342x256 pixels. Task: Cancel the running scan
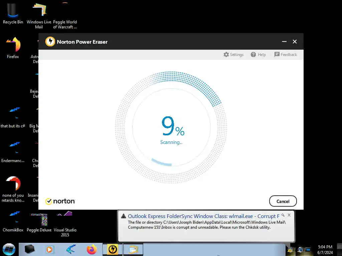283,201
